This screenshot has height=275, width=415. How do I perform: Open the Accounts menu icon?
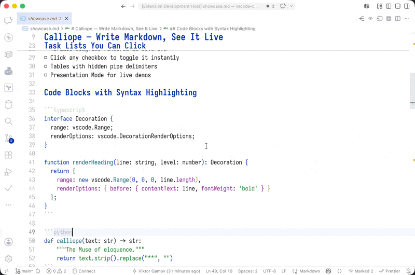pos(8,242)
